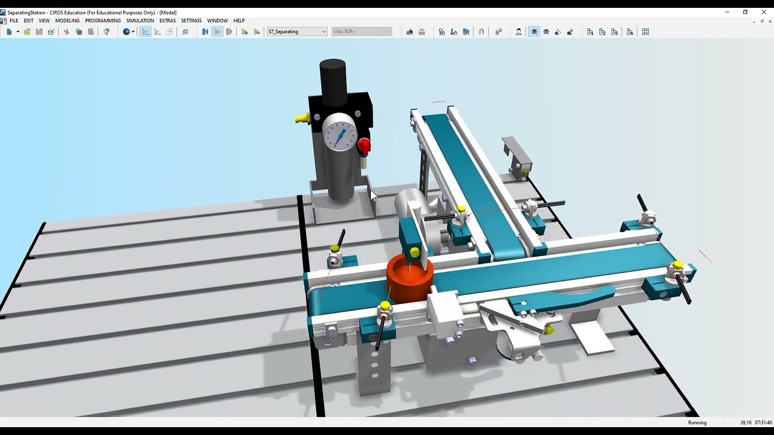Open window layout 1 icon
This screenshot has height=435, width=774.
[x=590, y=31]
